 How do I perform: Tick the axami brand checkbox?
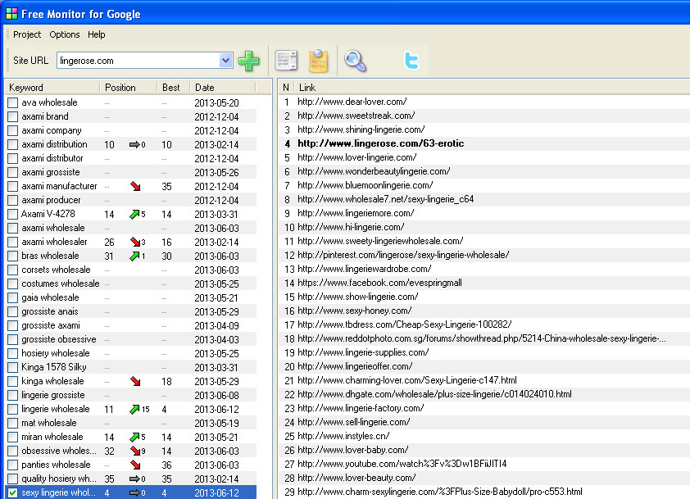13,116
